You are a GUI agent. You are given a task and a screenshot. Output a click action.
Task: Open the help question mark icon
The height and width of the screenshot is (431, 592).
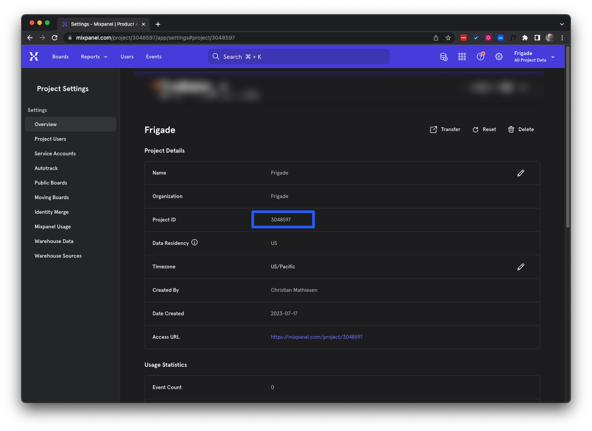(481, 57)
